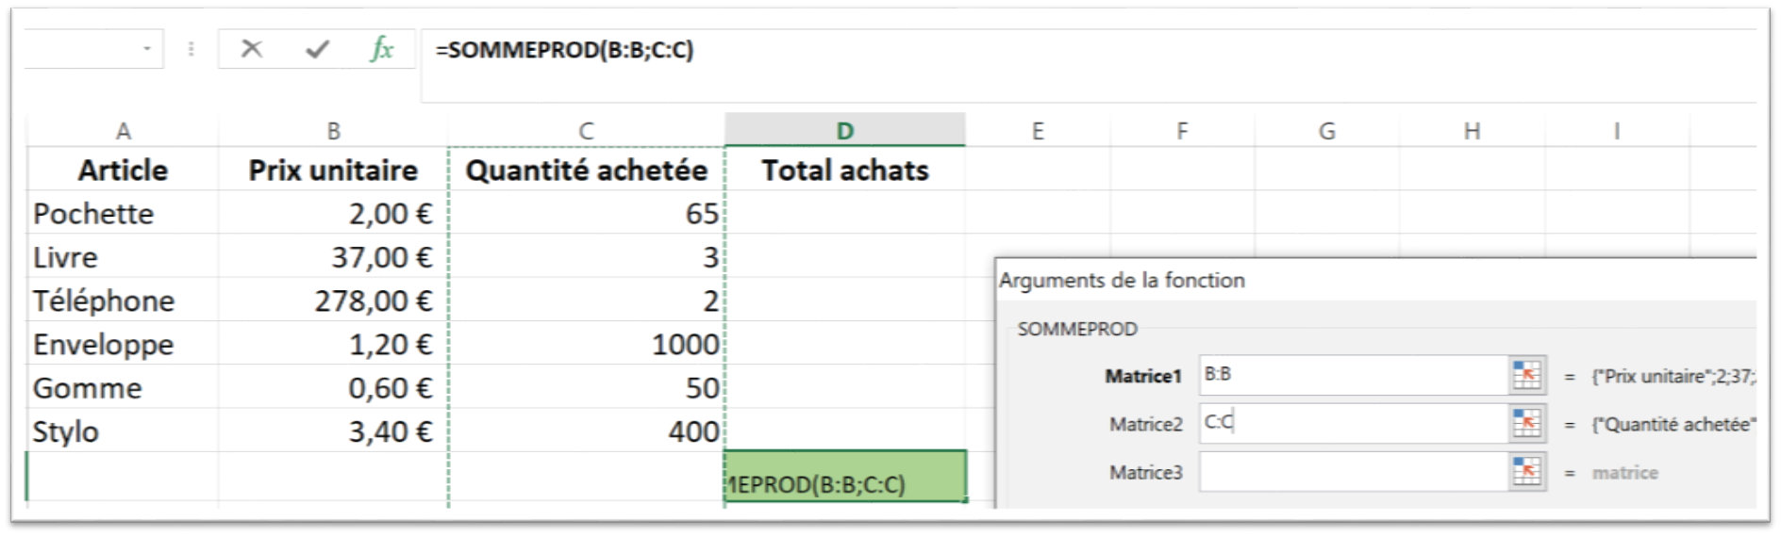The width and height of the screenshot is (1781, 536).
Task: Select column D header
Action: [844, 131]
